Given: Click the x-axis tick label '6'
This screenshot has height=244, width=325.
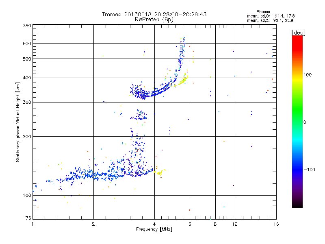Looking at the screenshot, I should point(190,224).
